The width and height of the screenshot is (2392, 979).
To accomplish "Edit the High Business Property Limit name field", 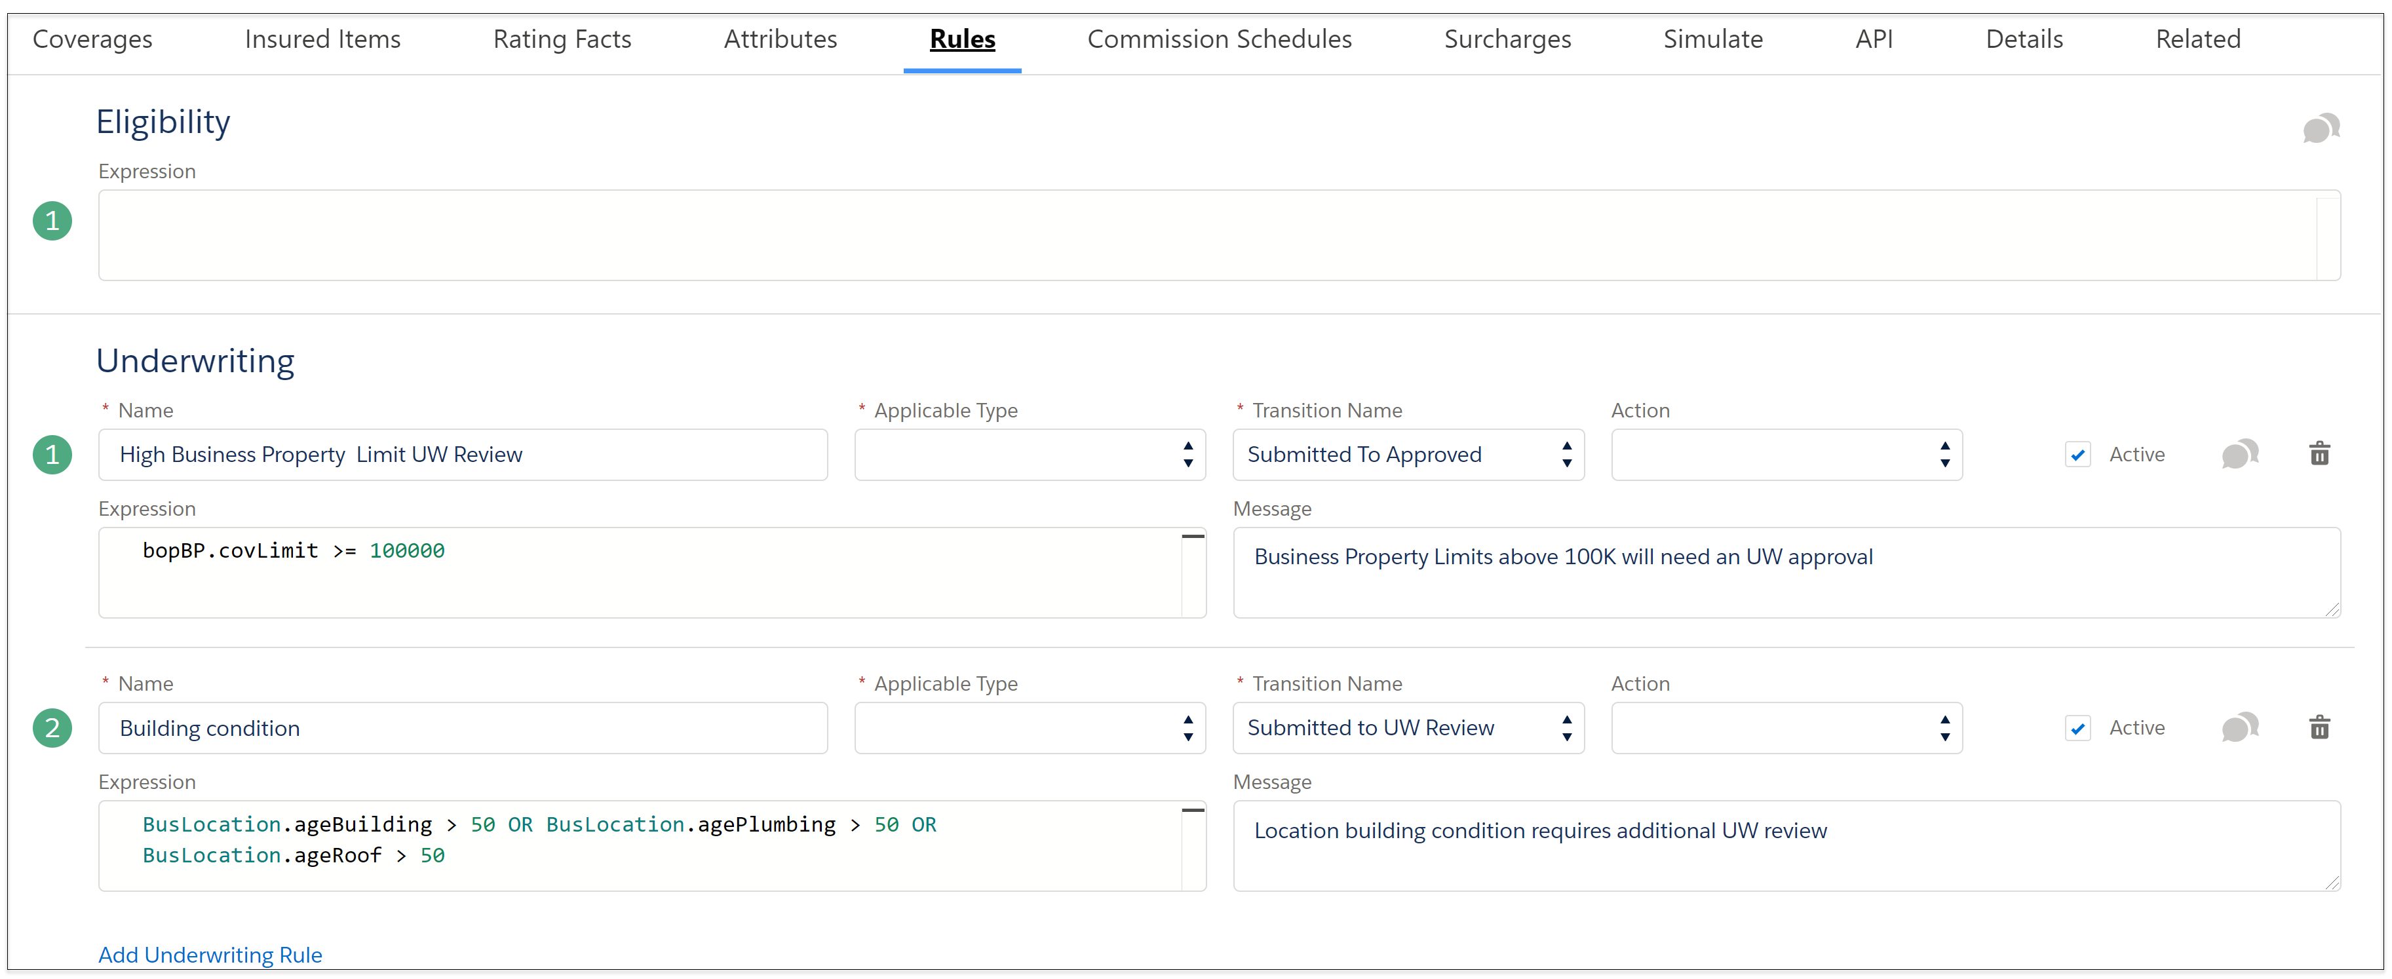I will coord(463,454).
